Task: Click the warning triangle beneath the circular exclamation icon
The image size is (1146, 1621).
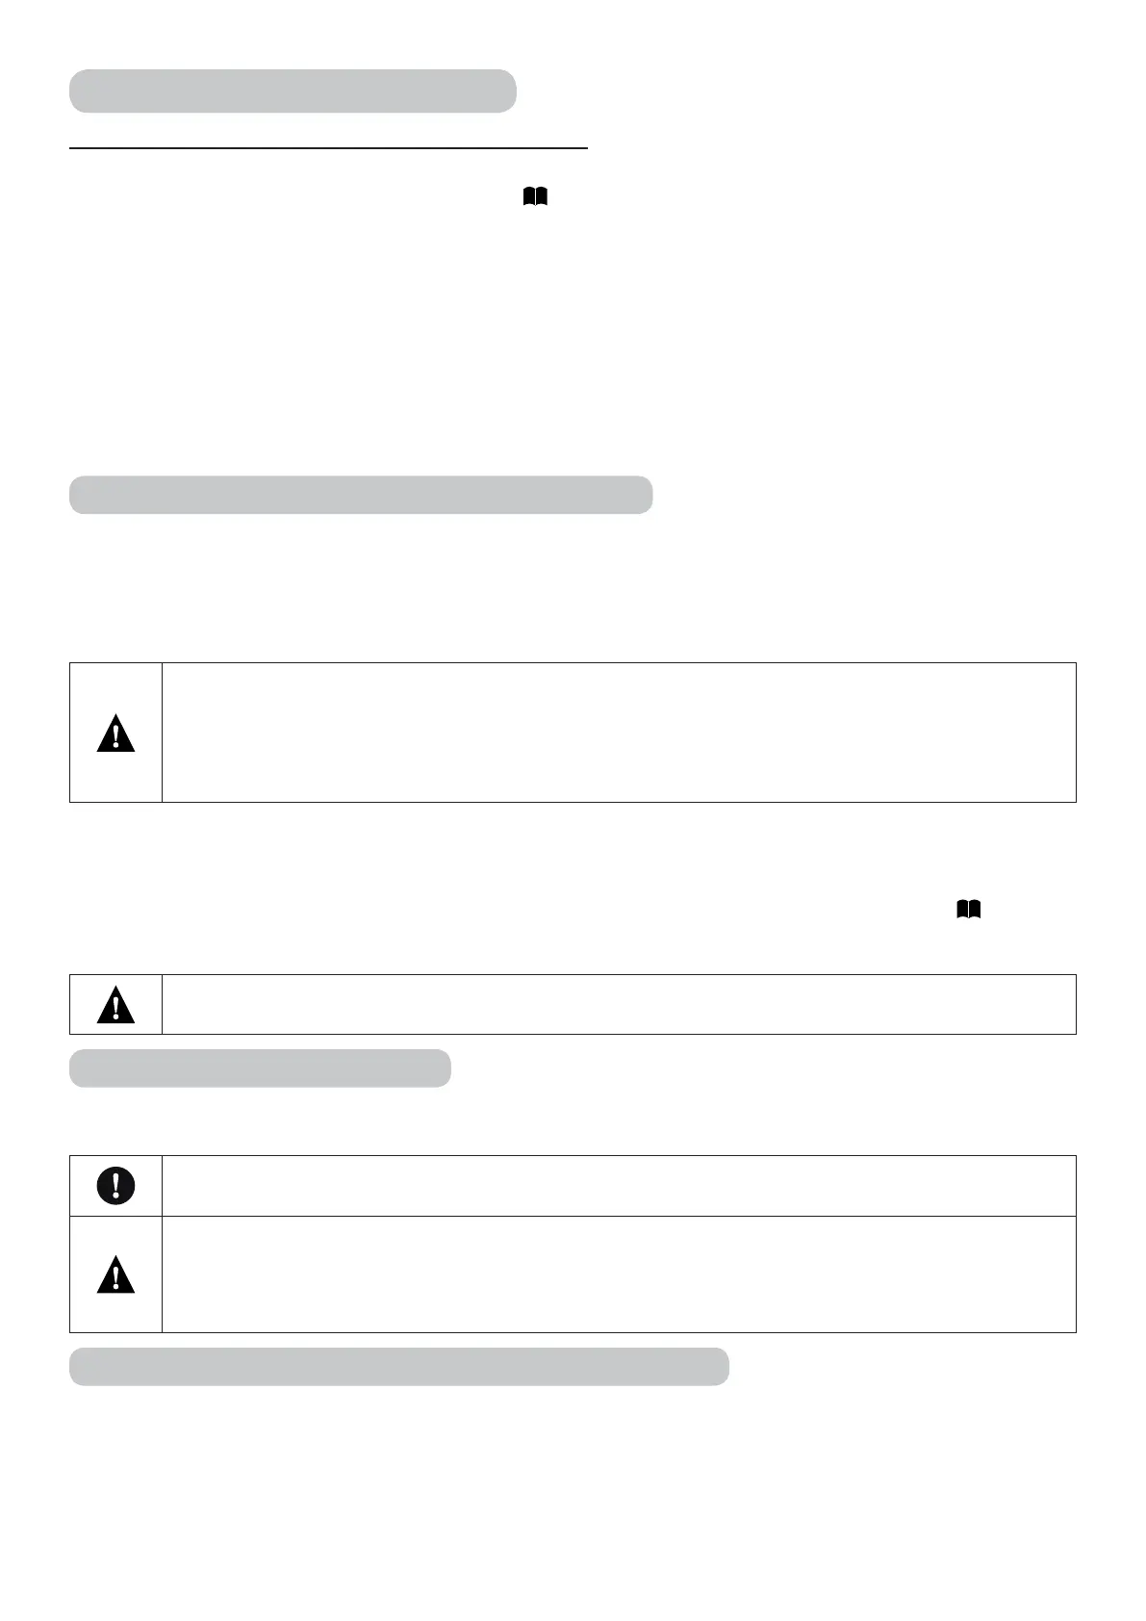Action: click(x=116, y=1274)
